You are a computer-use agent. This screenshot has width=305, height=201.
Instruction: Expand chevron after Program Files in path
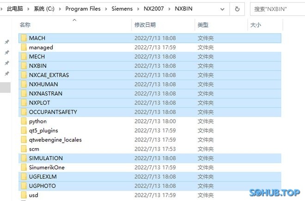[x=106, y=9]
